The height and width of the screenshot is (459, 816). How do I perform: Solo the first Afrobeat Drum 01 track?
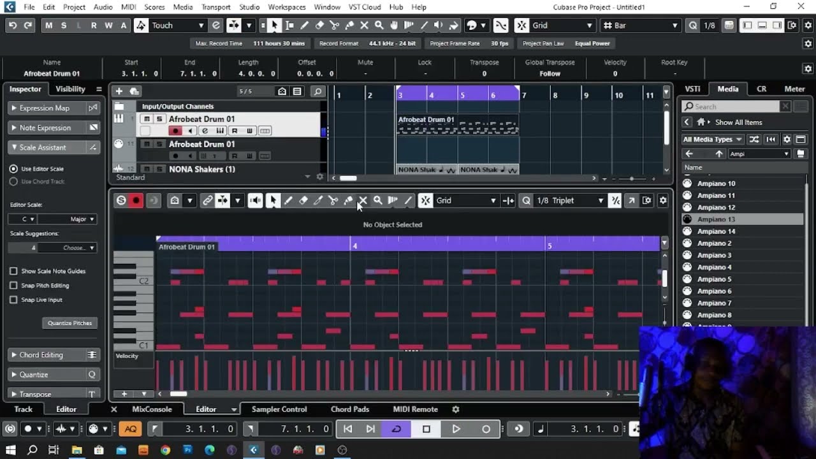tap(159, 119)
